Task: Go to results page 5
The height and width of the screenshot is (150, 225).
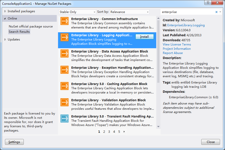Action: 119,132
